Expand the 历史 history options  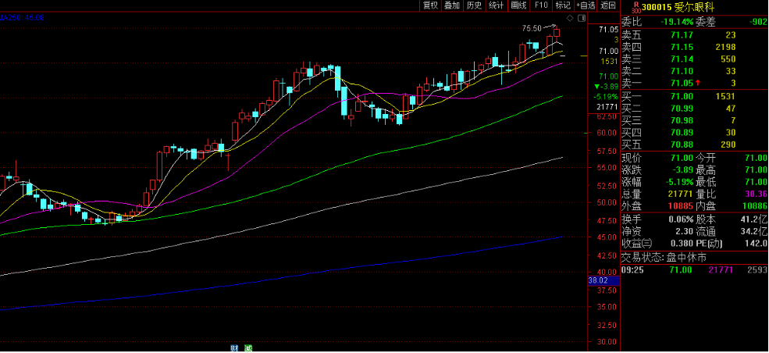pyautogui.click(x=474, y=5)
